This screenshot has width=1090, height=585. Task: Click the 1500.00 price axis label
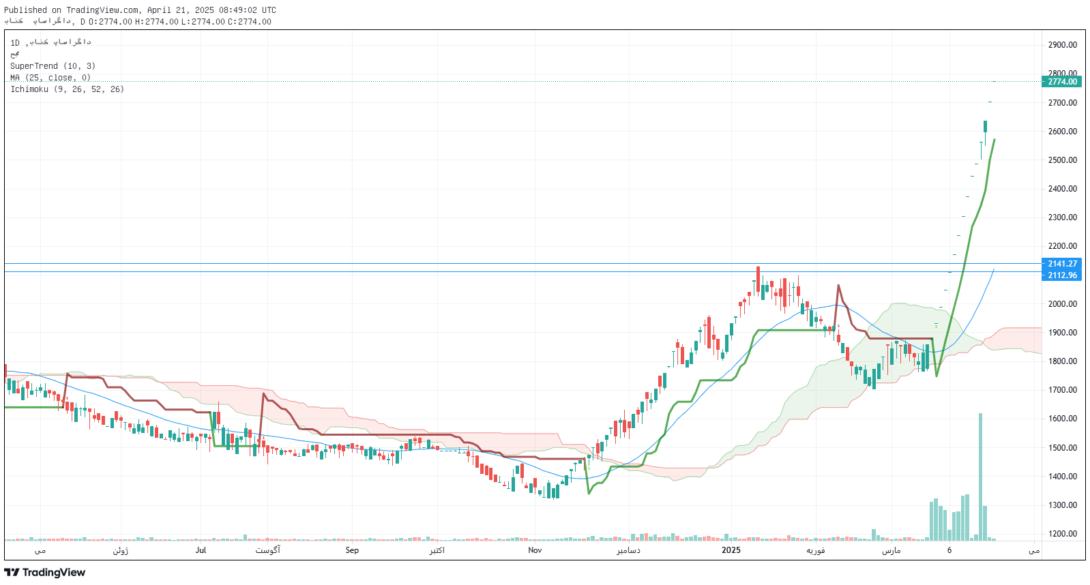pos(1063,448)
